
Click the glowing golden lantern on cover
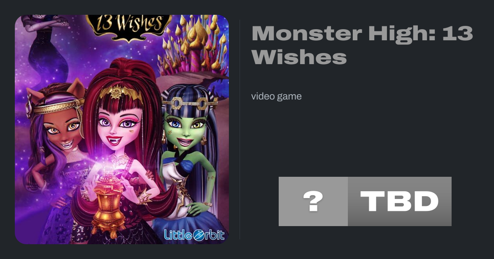pos(108,201)
